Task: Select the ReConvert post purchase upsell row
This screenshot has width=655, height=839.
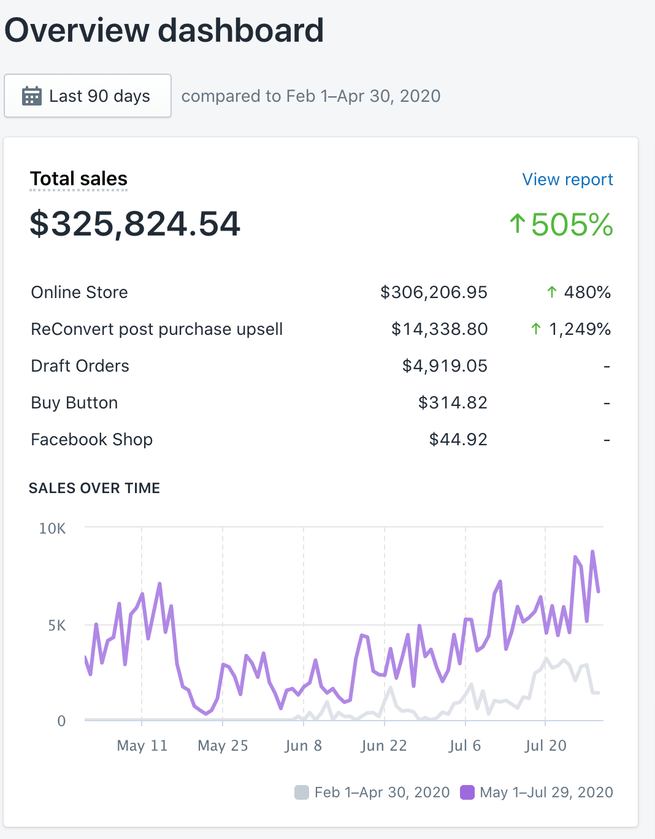Action: 321,329
